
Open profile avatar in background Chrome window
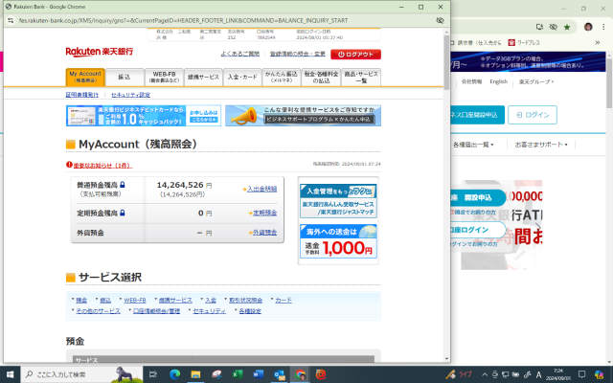pyautogui.click(x=588, y=27)
